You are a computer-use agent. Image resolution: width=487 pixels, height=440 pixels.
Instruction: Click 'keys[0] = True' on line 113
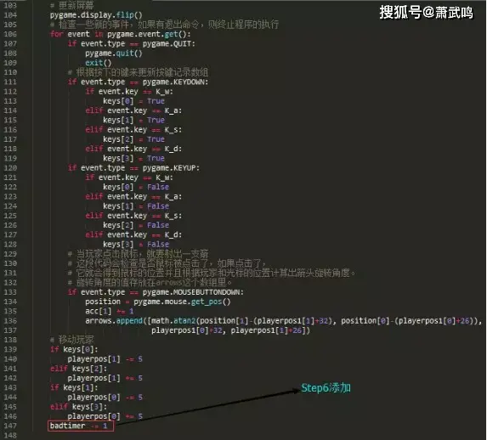[134, 101]
